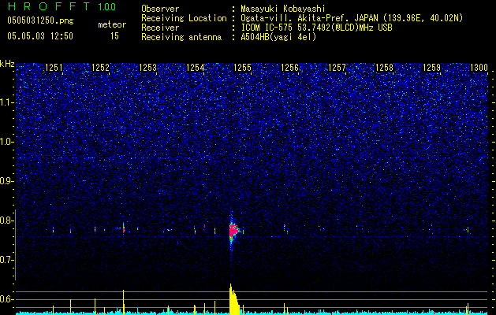Click the 1253 time marker
Viewport: 496px width, 315px height.
[x=147, y=68]
